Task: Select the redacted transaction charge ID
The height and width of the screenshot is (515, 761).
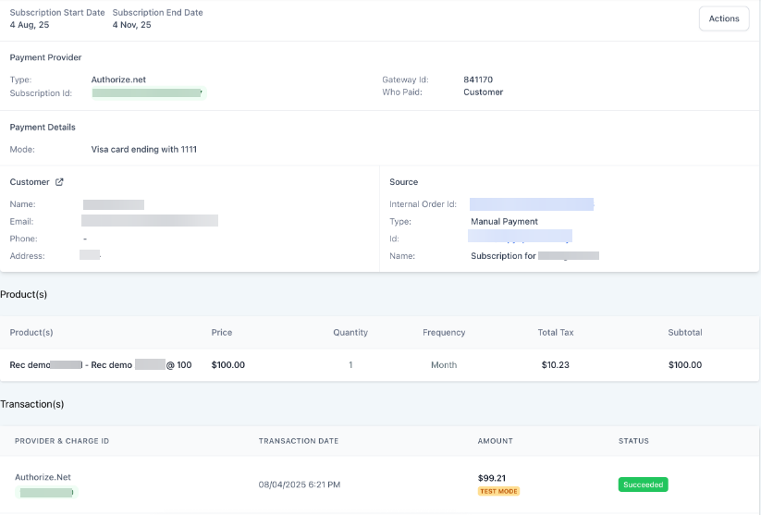Action: point(46,493)
